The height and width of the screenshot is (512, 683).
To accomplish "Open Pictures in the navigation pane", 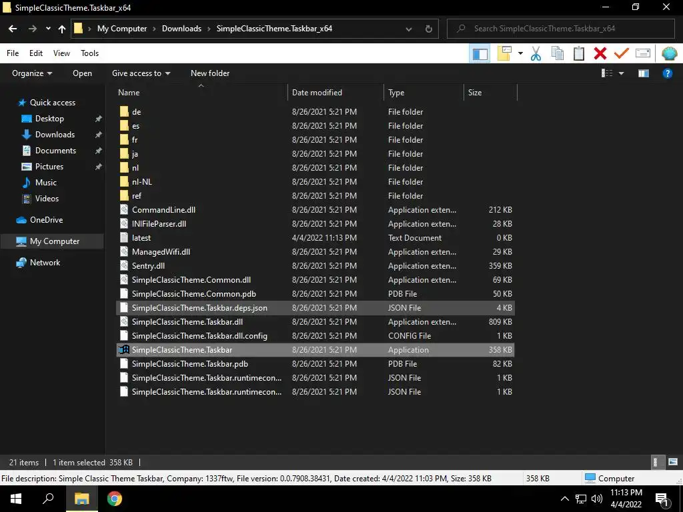I will tap(49, 167).
